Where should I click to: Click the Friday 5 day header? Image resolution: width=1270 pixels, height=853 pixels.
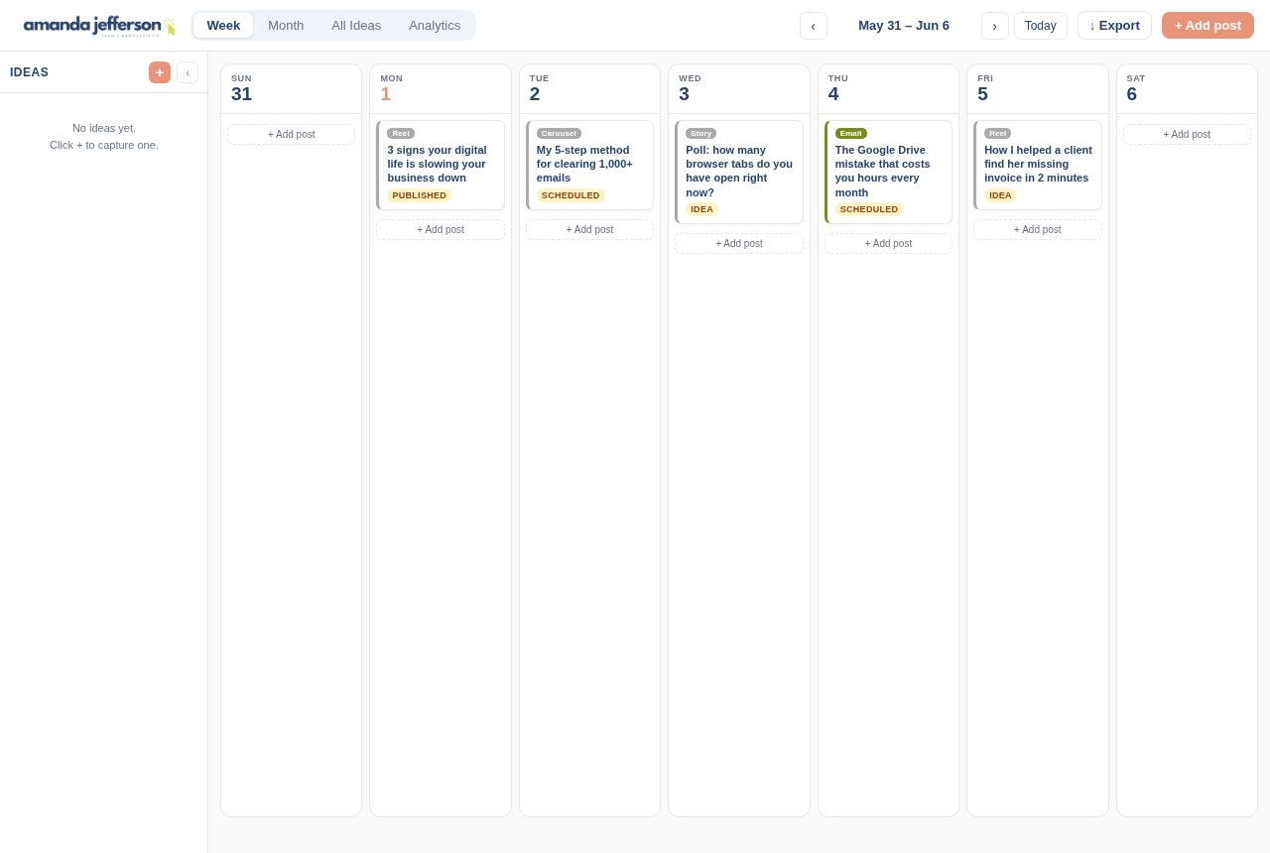click(1038, 89)
